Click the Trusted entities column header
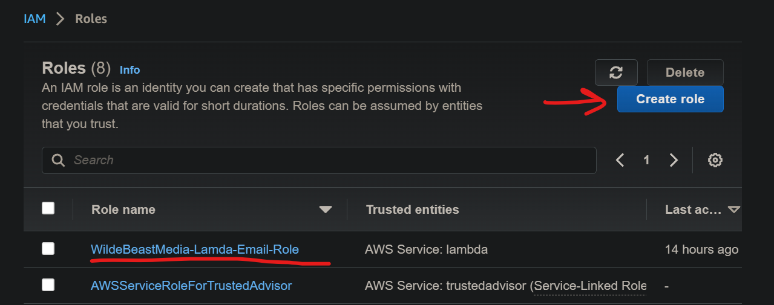This screenshot has height=305, width=774. 412,210
